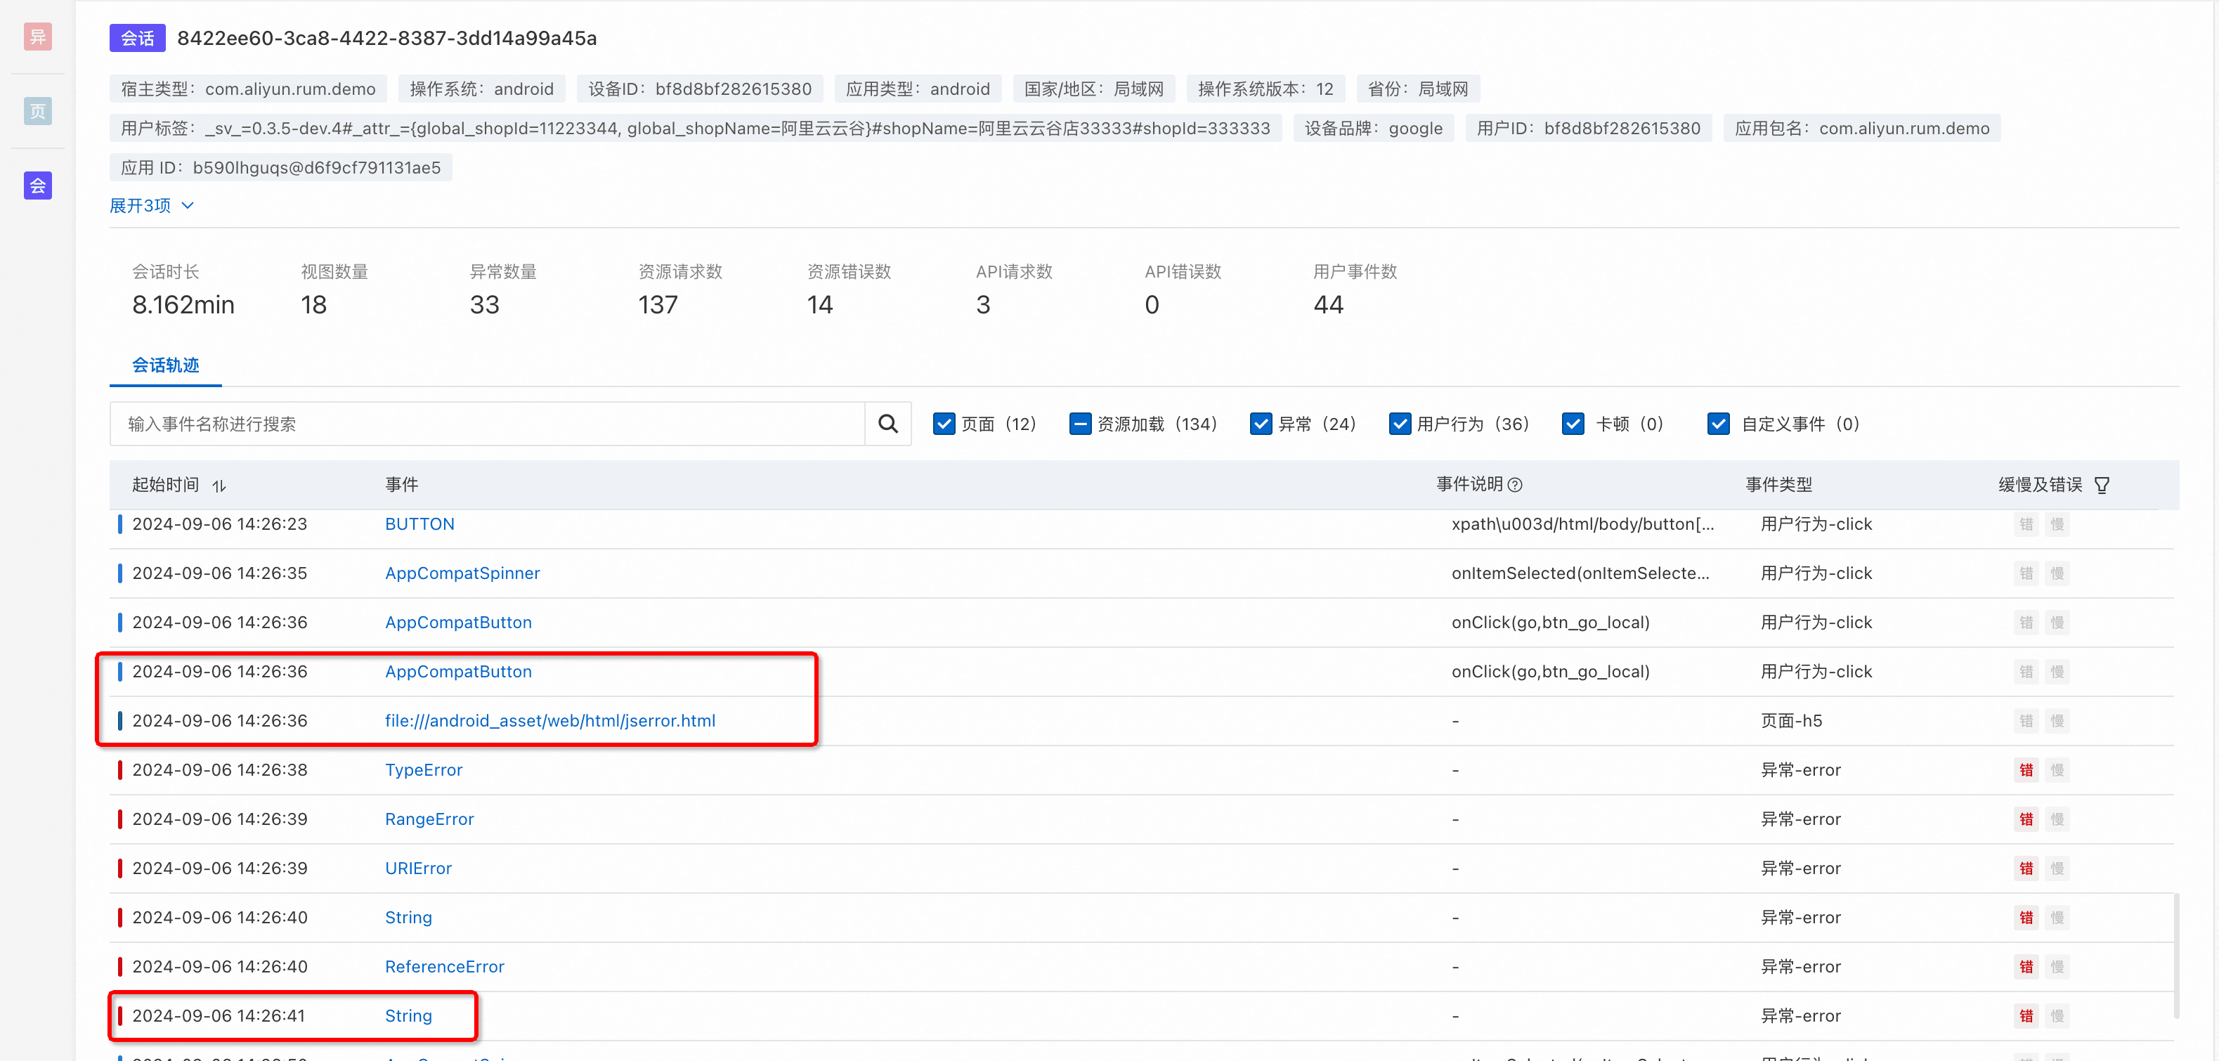Uncheck the 用户行为 (36) checkbox
The height and width of the screenshot is (1061, 2219).
click(1399, 424)
